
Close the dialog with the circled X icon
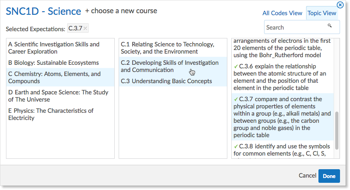(340, 5)
